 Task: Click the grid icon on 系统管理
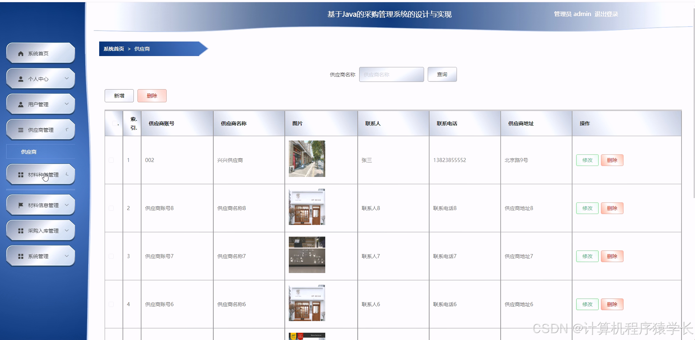tap(20, 256)
